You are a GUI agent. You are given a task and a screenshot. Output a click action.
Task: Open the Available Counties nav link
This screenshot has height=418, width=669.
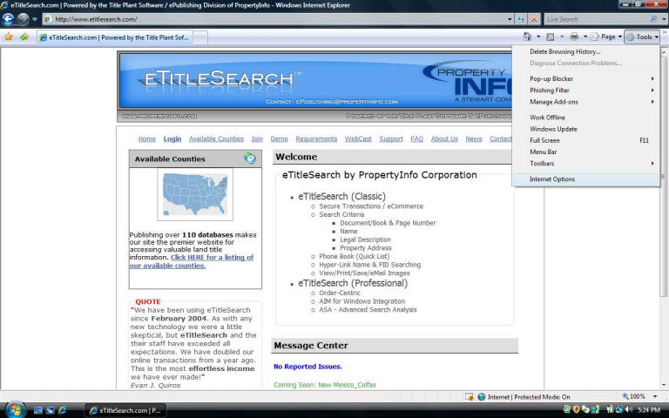point(216,139)
